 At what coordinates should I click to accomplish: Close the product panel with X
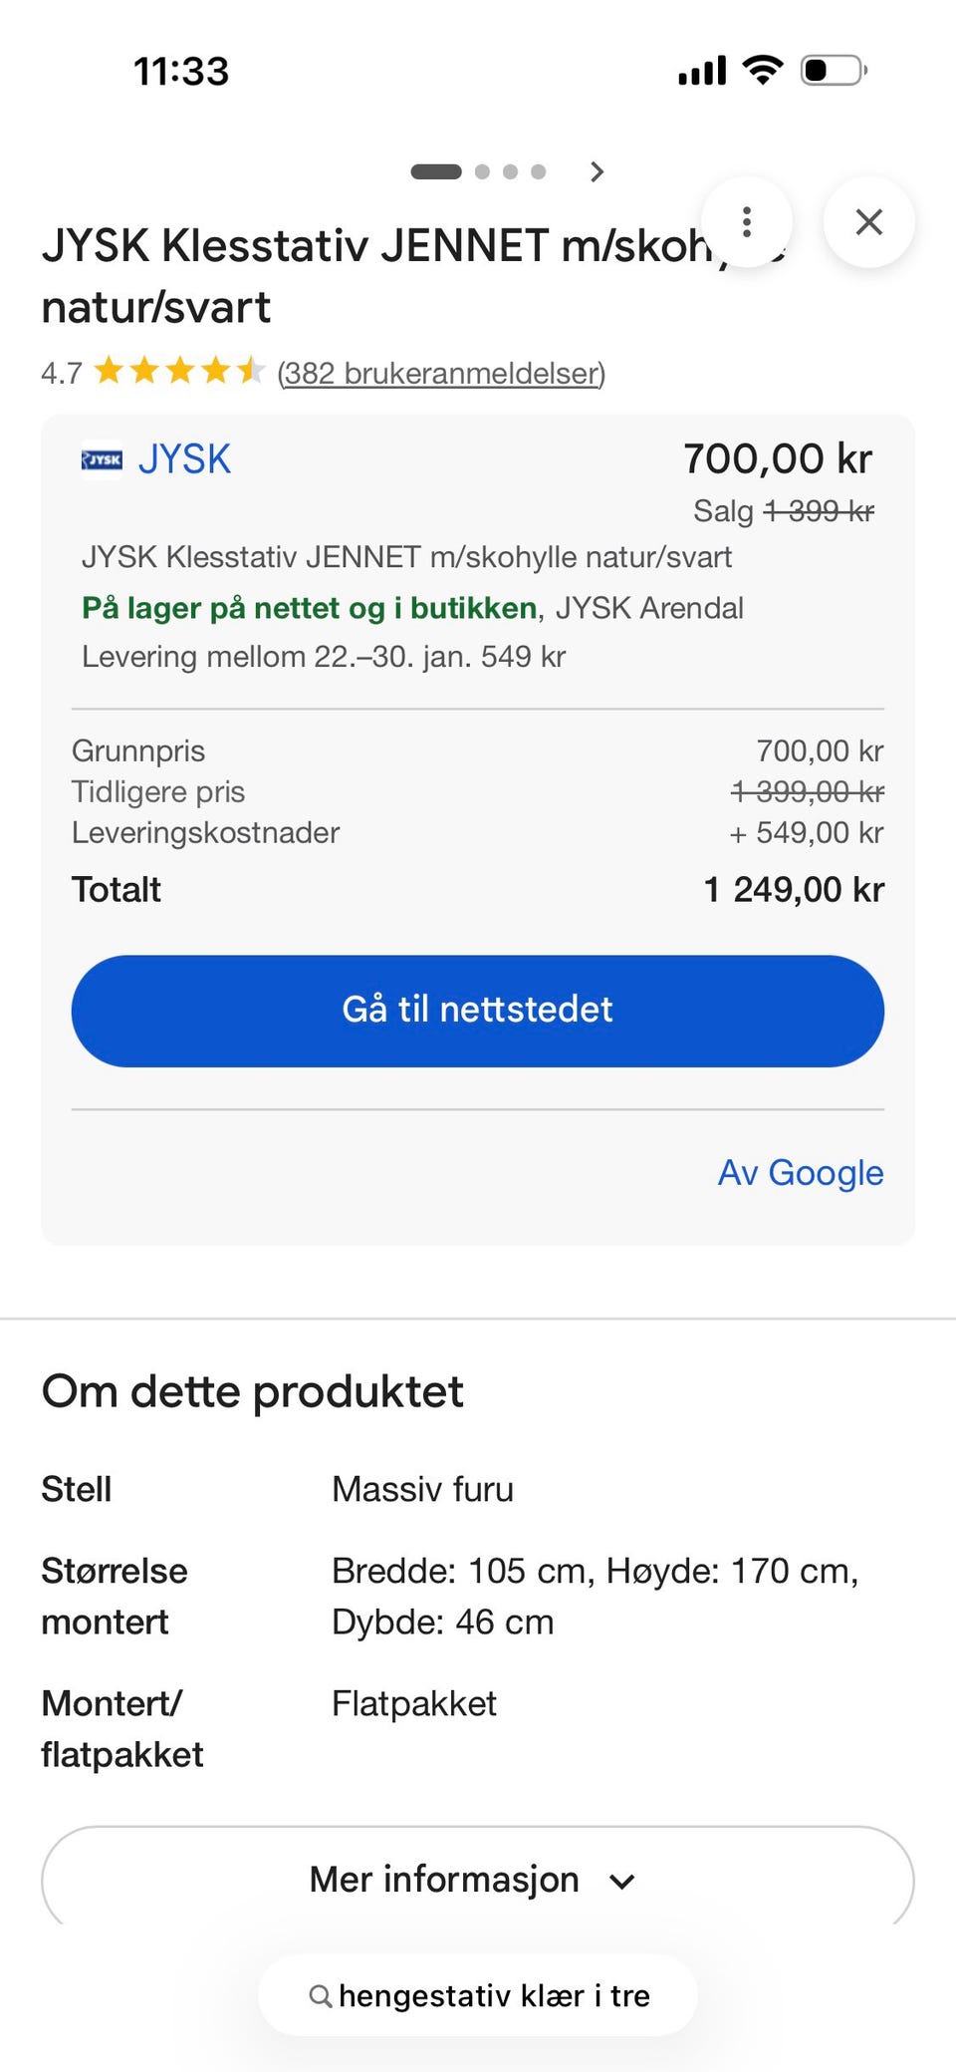(869, 222)
